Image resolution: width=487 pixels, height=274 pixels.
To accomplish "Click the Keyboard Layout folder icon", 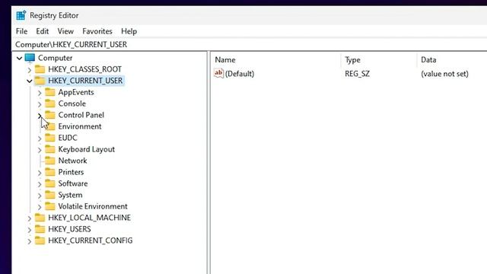I will (50, 149).
